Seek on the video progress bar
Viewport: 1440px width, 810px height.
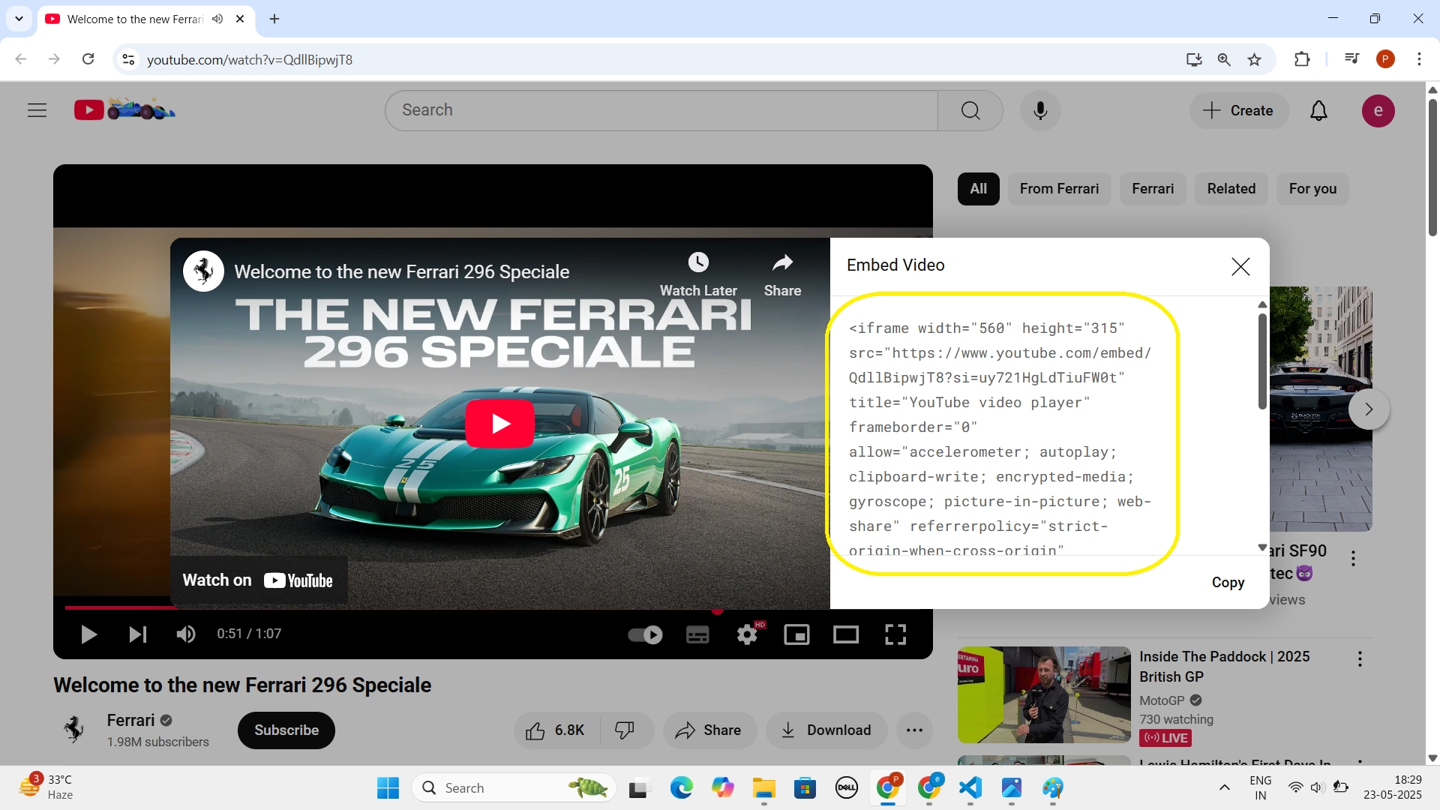click(x=492, y=607)
